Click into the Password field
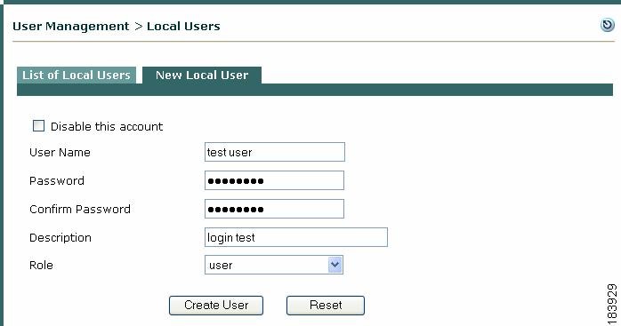This screenshot has height=326, width=621. 274,180
